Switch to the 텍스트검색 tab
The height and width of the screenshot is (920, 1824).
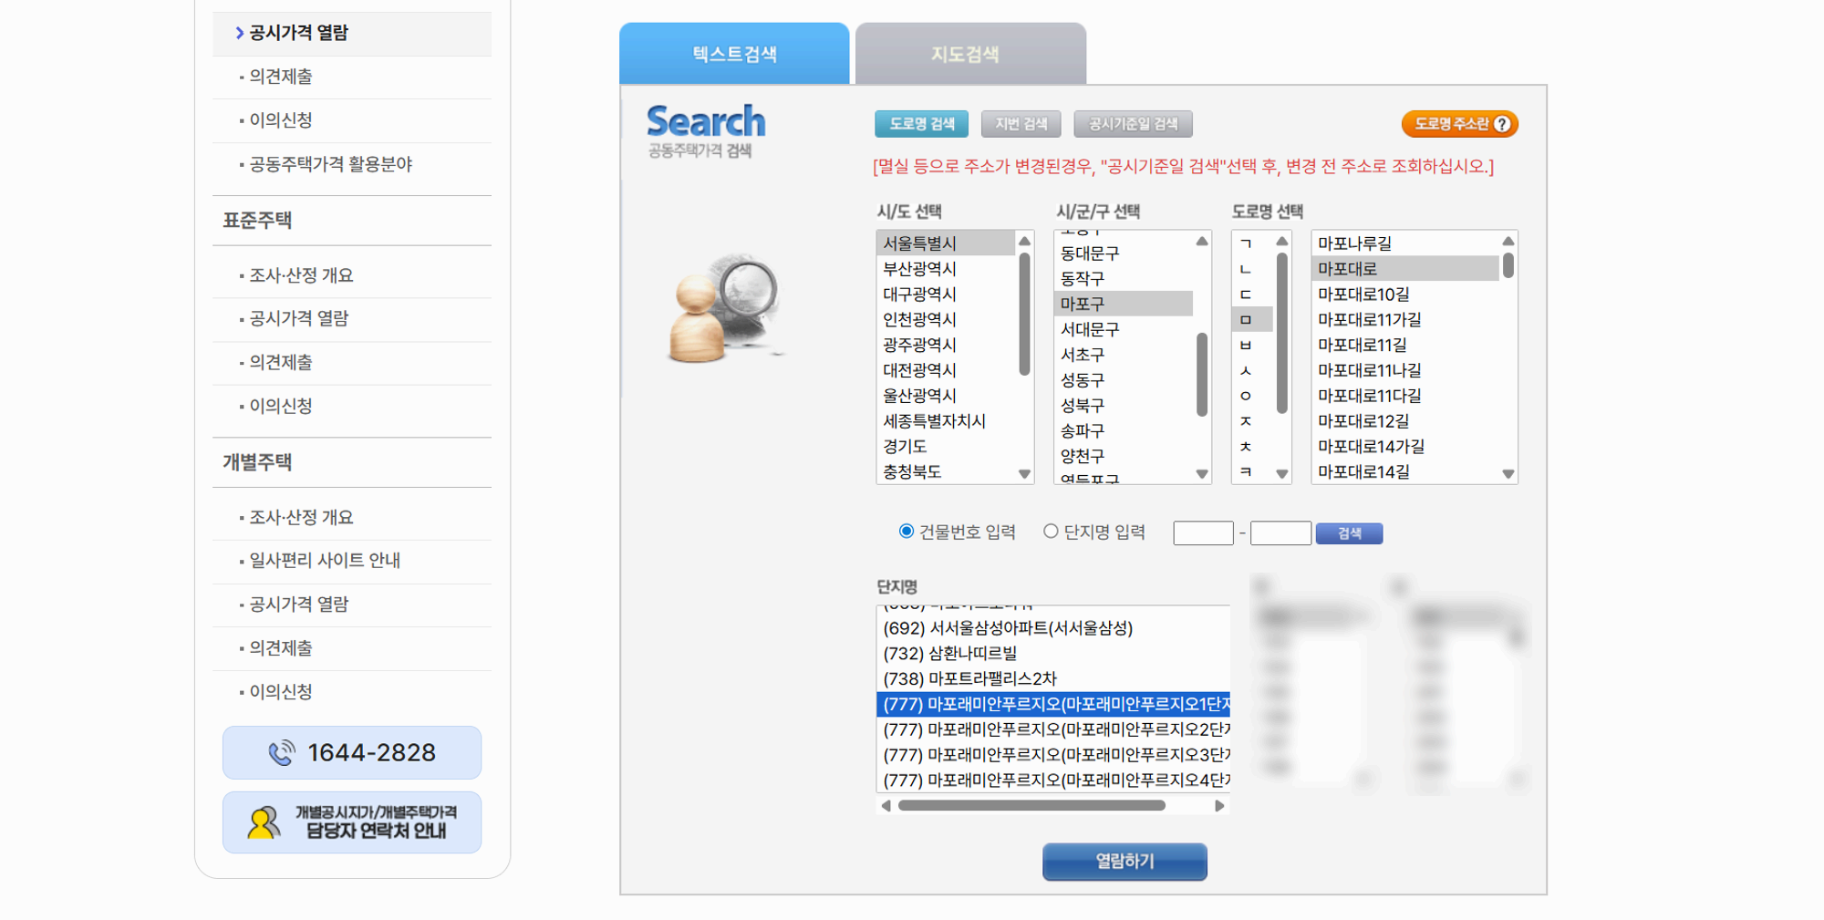[734, 54]
